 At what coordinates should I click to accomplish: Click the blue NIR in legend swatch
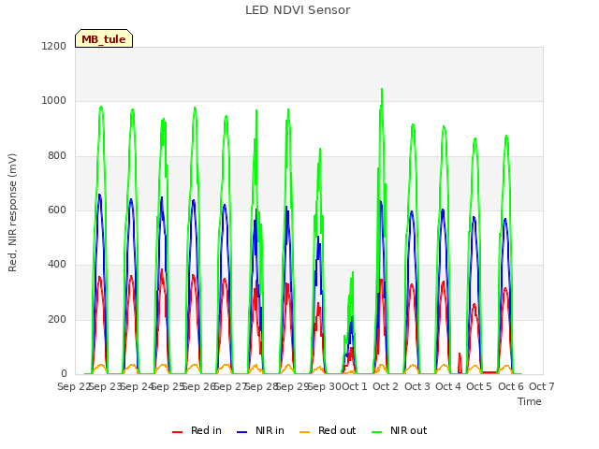[241, 432]
